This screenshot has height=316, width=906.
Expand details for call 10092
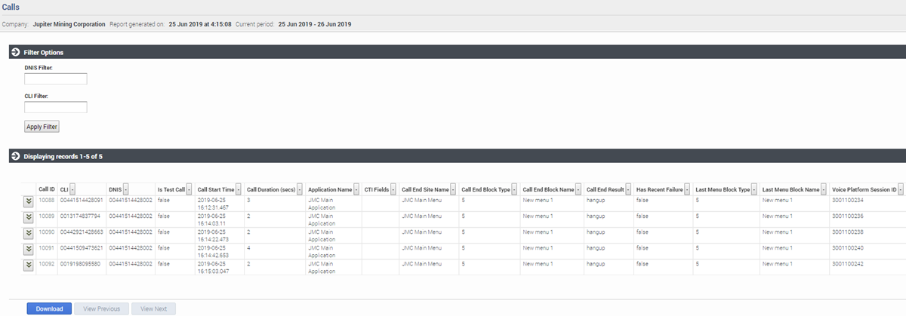tap(29, 265)
